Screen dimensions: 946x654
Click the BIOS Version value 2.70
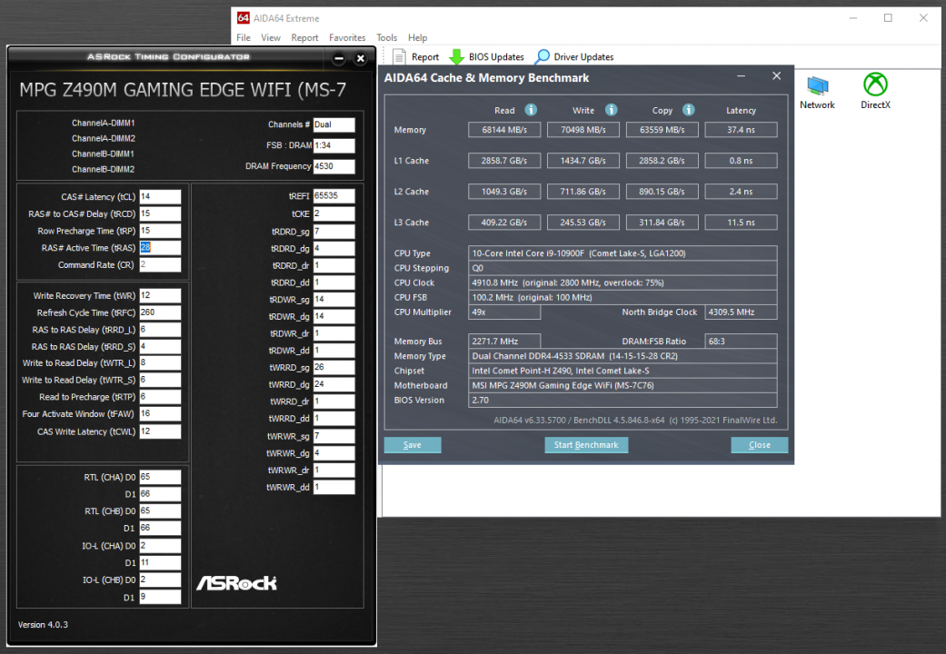[622, 400]
